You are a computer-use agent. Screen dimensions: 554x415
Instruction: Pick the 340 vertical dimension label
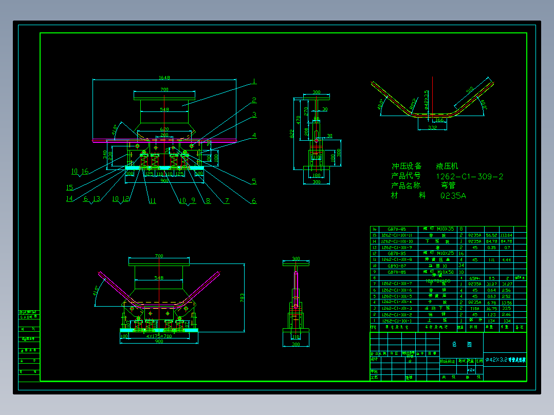105,155
